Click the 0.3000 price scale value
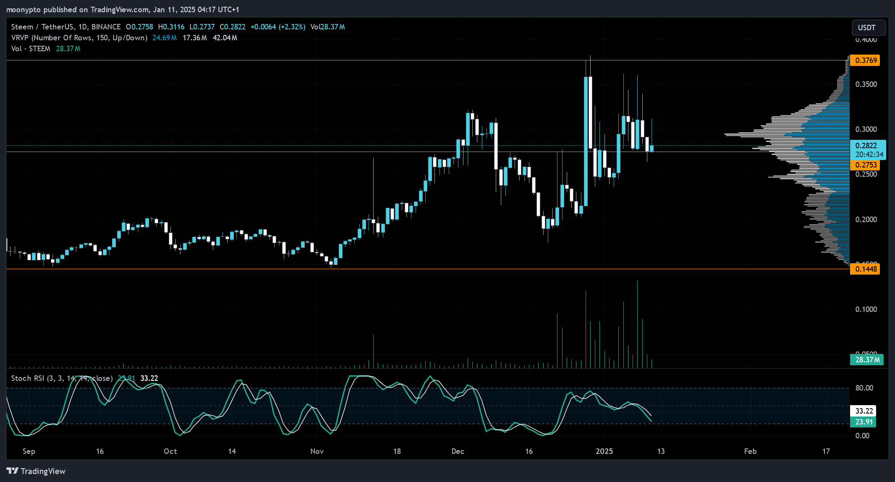 [866, 129]
